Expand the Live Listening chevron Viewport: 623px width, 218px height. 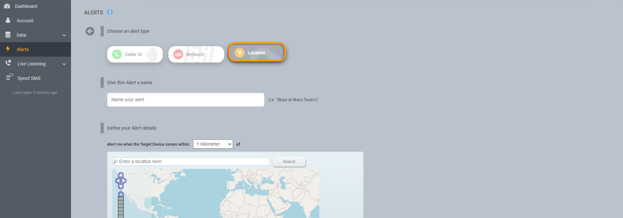64,64
